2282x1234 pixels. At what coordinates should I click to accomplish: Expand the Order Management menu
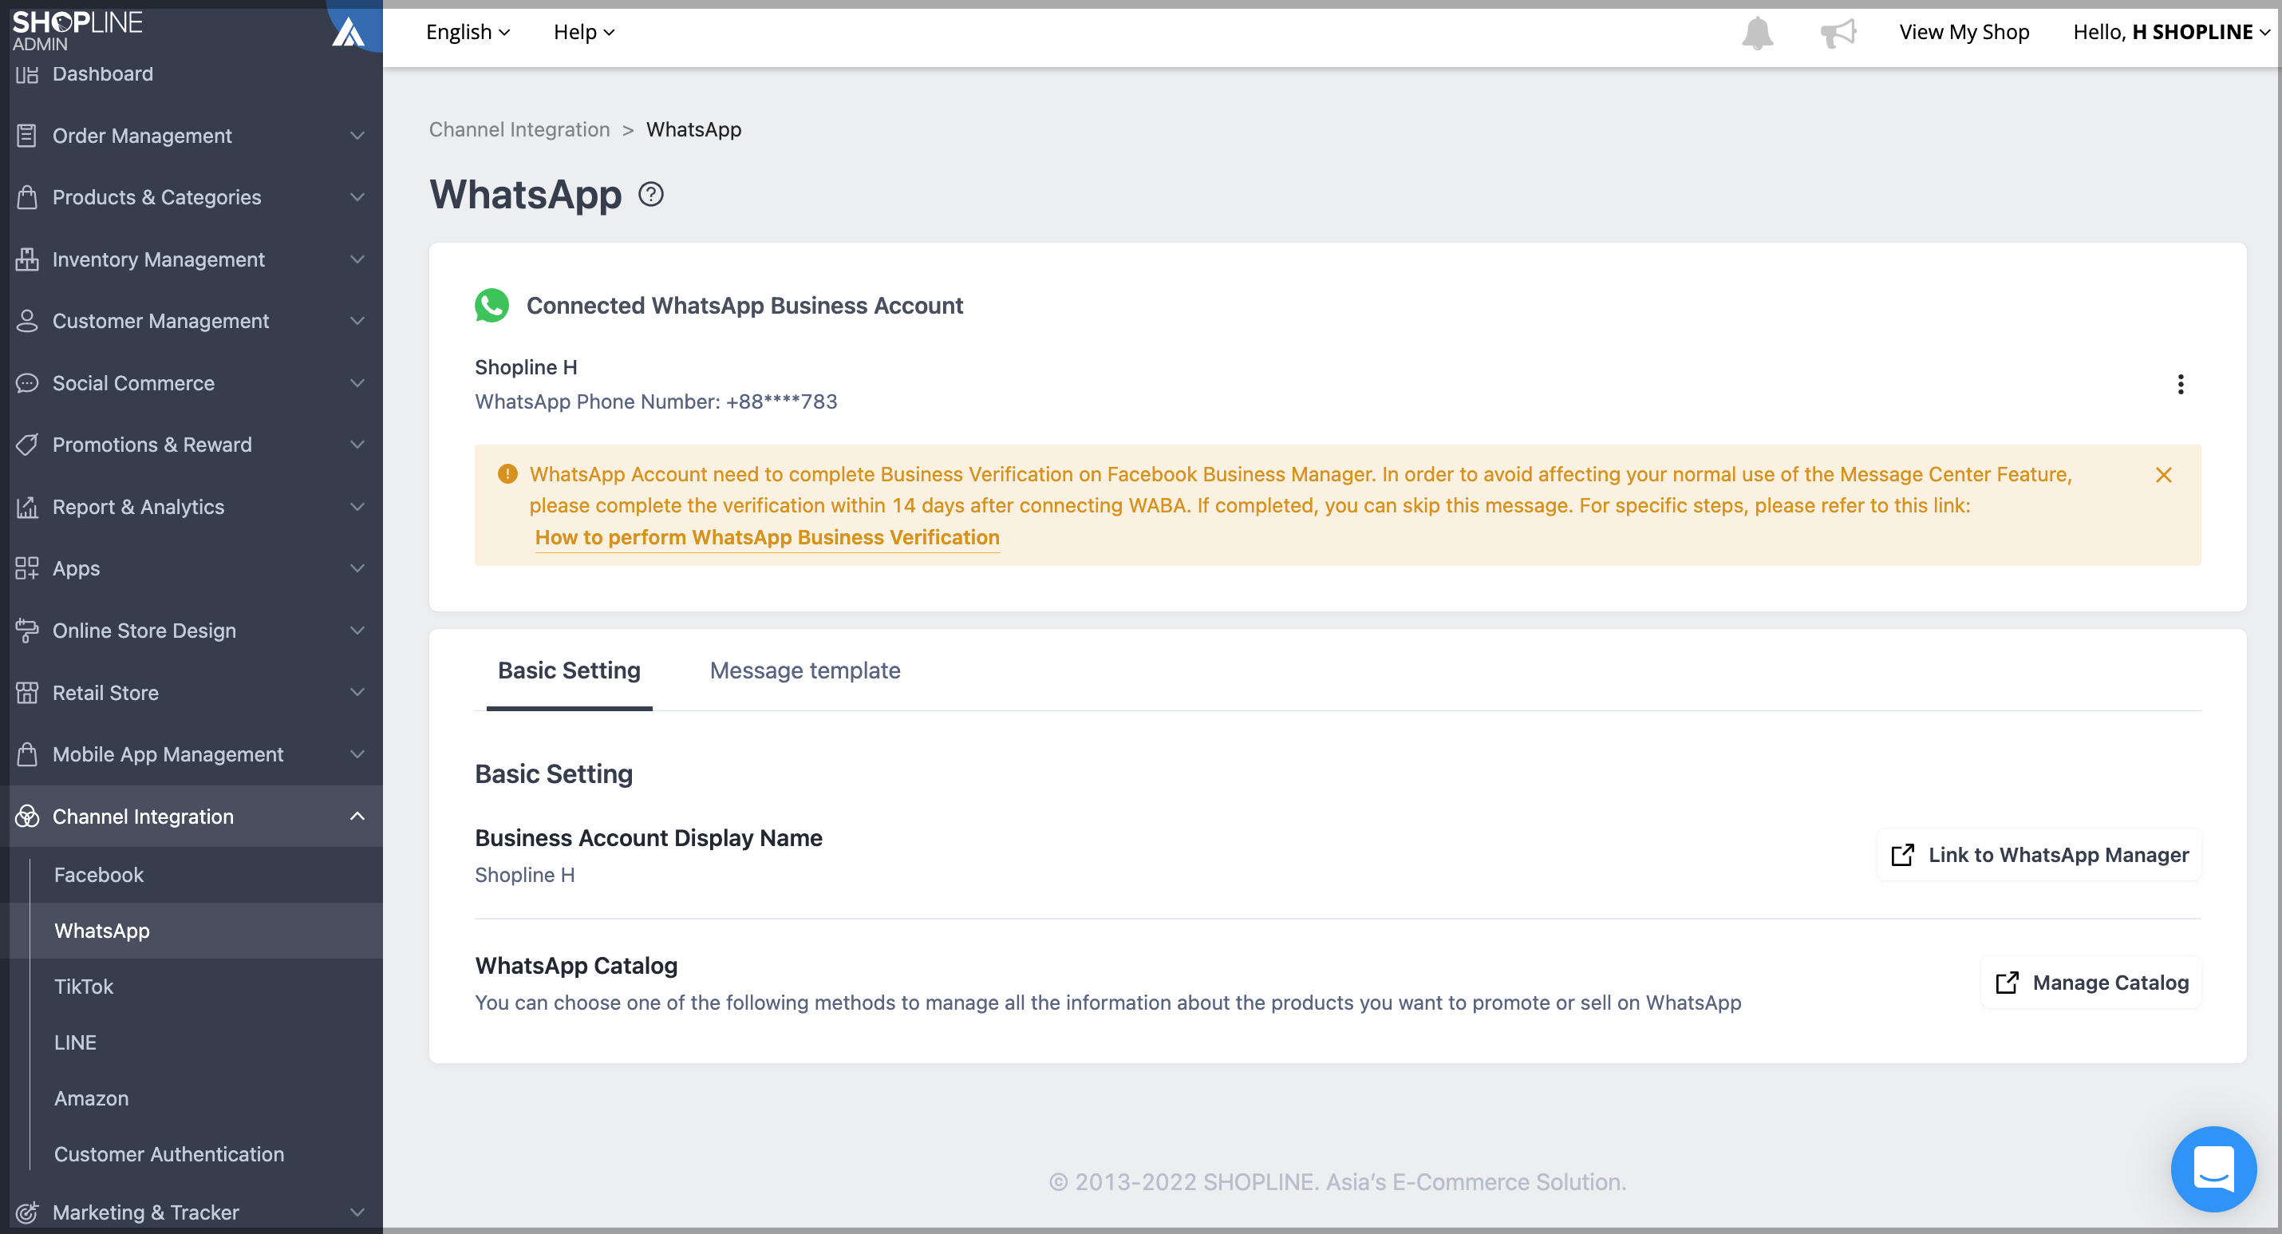click(x=191, y=136)
